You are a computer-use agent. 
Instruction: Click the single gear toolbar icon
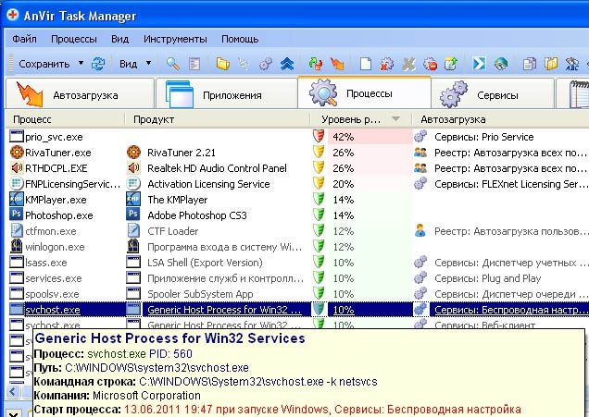(x=266, y=64)
